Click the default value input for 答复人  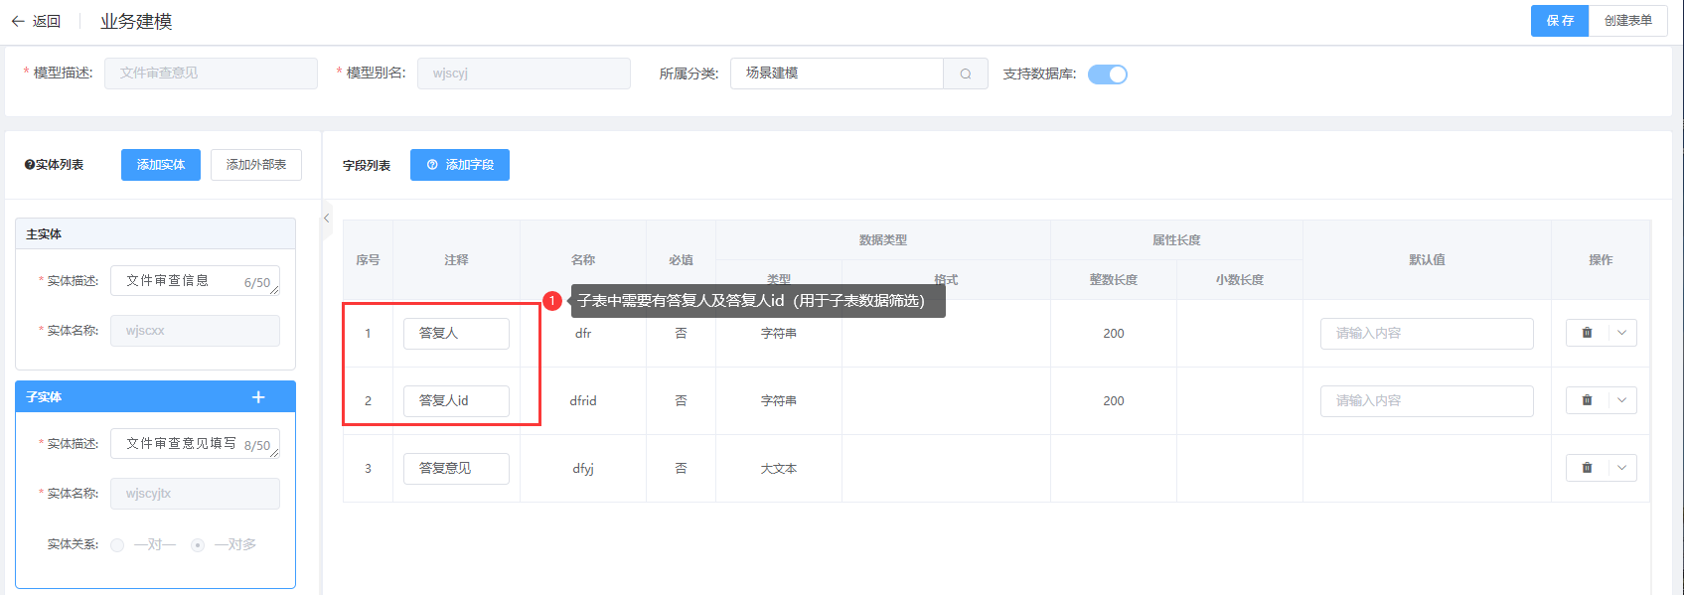pyautogui.click(x=1426, y=334)
